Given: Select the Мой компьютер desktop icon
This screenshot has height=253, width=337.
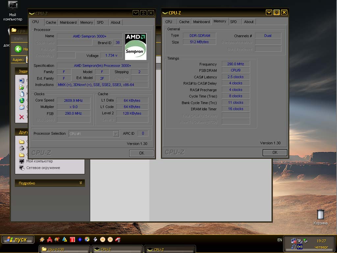Looking at the screenshot, I should point(13,11).
